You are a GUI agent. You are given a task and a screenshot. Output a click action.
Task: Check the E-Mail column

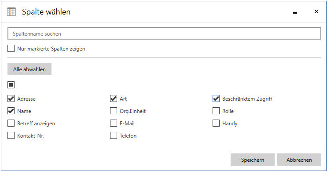114,123
